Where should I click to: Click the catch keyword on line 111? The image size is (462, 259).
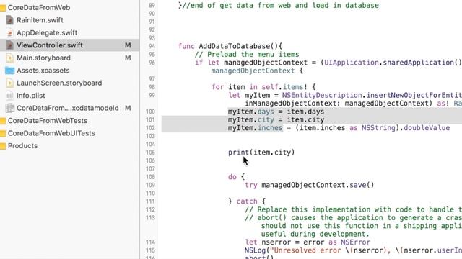click(x=247, y=201)
